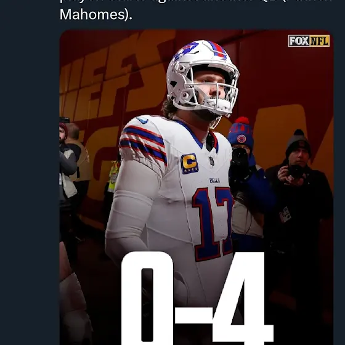Screen dimensions: 345x345
Task: Click the red pom-pom on the blue beanie
Action: pos(241,121)
